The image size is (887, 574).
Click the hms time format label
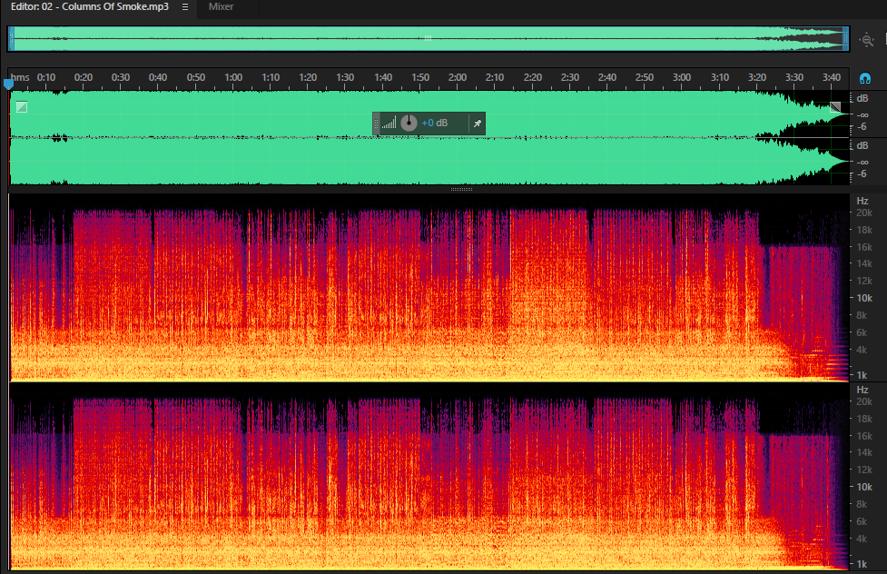click(x=20, y=77)
